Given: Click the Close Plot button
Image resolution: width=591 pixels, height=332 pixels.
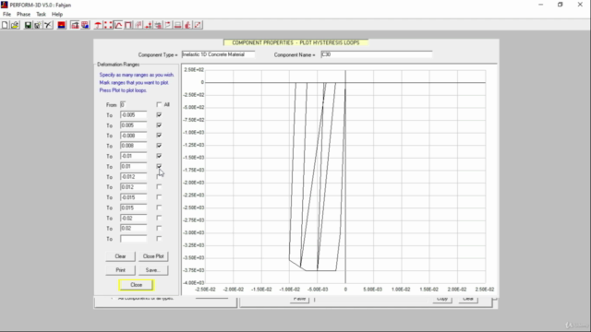Looking at the screenshot, I should (x=153, y=256).
